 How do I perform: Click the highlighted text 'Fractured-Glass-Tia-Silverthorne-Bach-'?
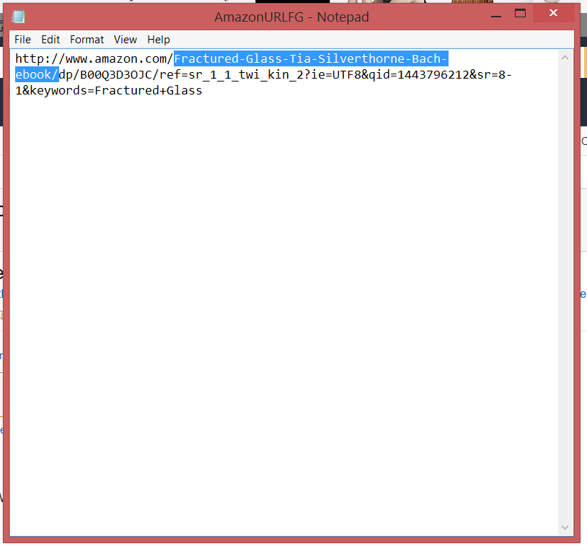tap(311, 59)
